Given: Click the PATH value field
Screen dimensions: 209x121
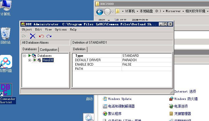Looking at the screenshot, I should tap(146, 69).
